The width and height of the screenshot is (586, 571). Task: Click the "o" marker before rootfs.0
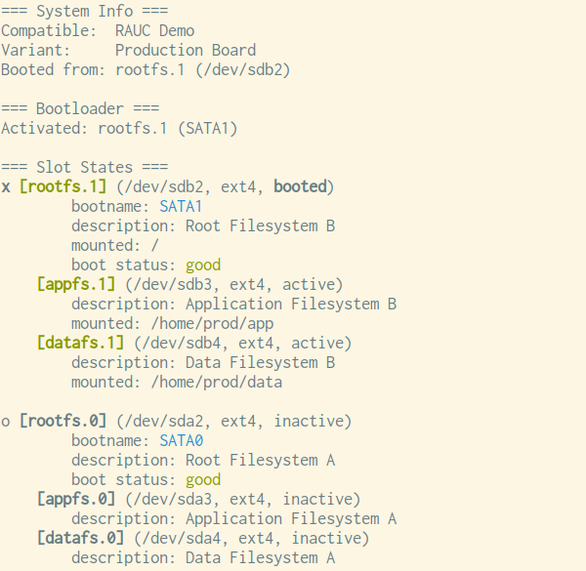[x=6, y=422]
